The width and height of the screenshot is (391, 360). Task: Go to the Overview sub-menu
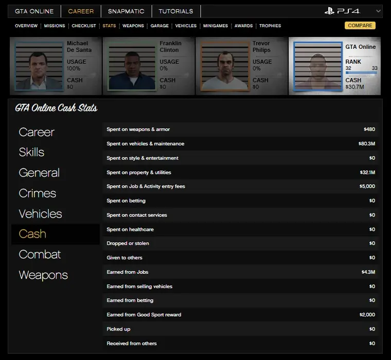26,26
